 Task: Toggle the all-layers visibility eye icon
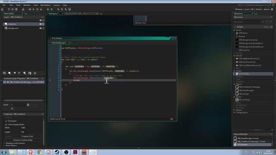click(41, 20)
